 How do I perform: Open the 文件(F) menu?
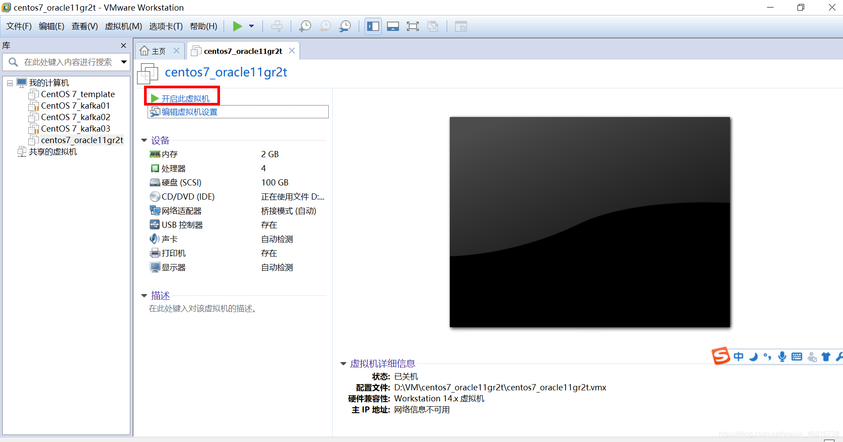(x=19, y=26)
